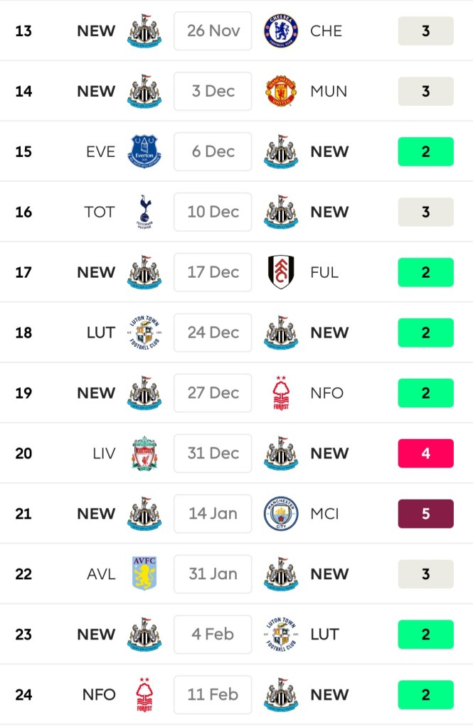This screenshot has width=473, height=727.
Task: Click the Chelsea crest in gameweek 13
Action: click(281, 31)
